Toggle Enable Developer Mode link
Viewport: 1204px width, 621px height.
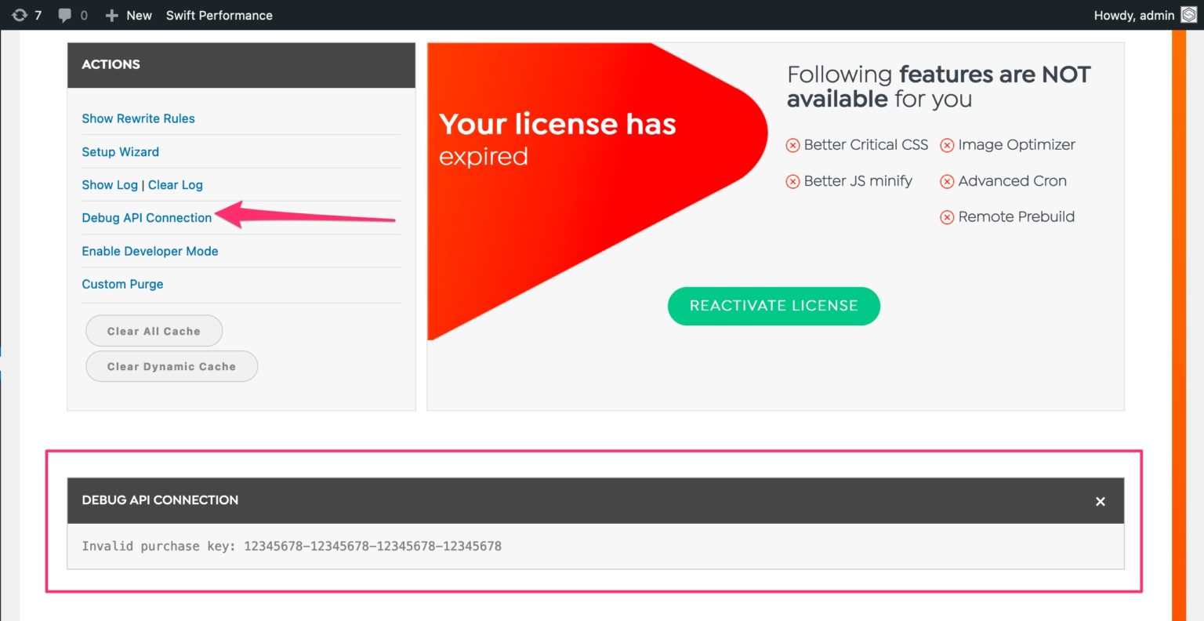tap(150, 251)
